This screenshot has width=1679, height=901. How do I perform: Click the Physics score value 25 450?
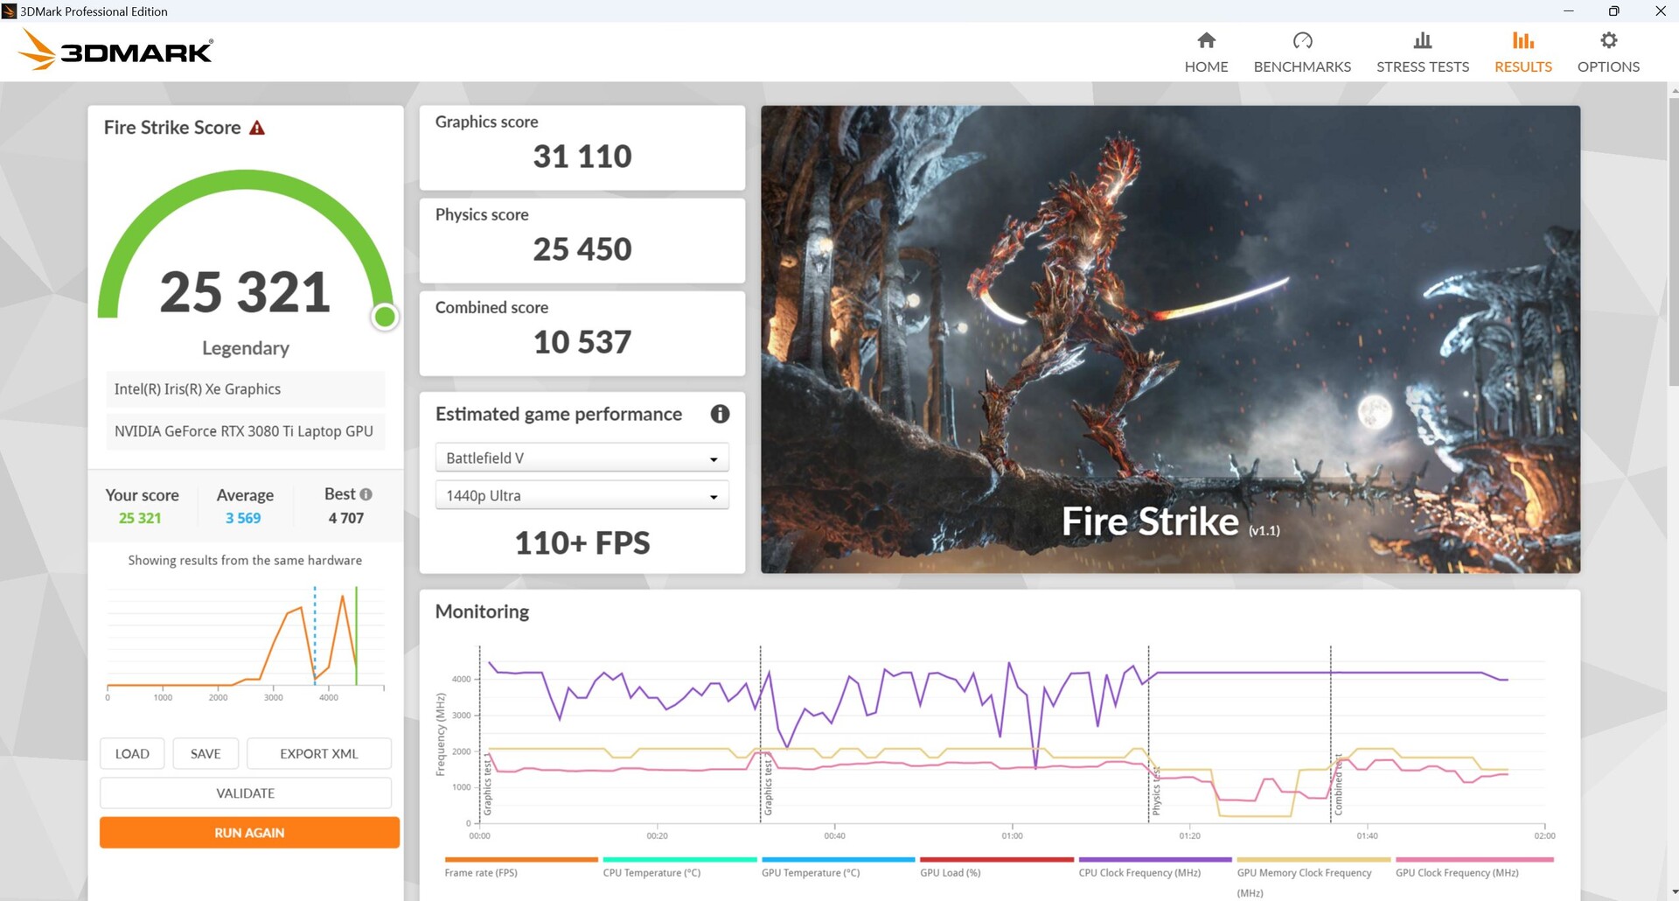click(582, 249)
